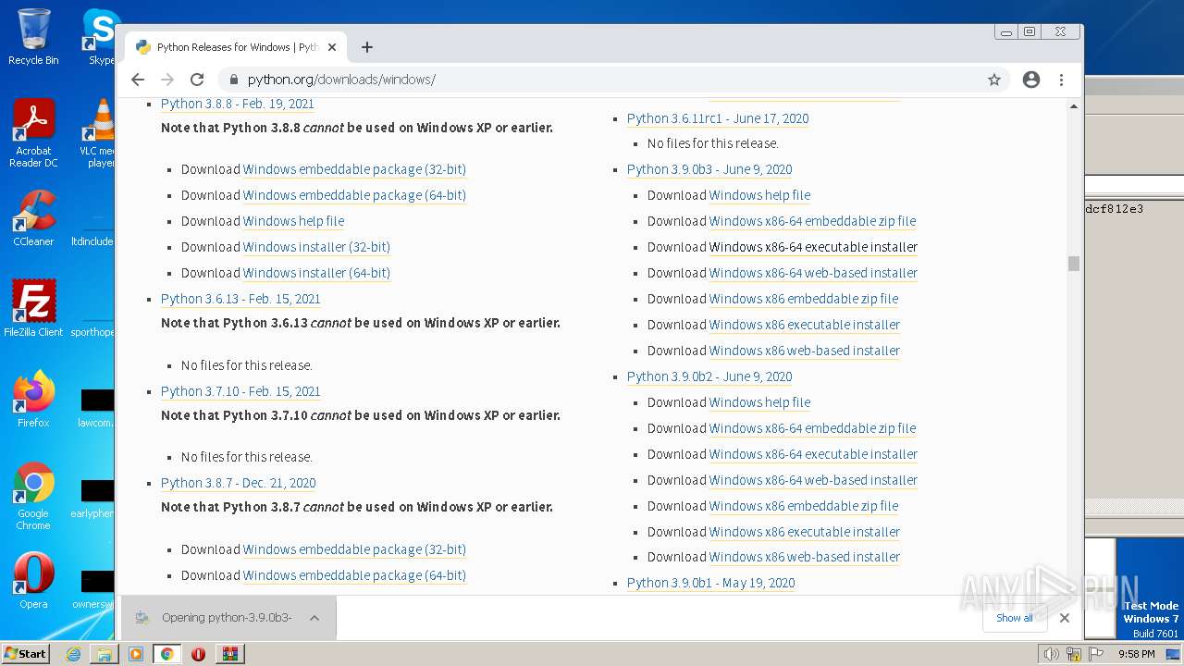The height and width of the screenshot is (666, 1184).
Task: Open the Chrome profile avatar menu
Action: pos(1031,80)
